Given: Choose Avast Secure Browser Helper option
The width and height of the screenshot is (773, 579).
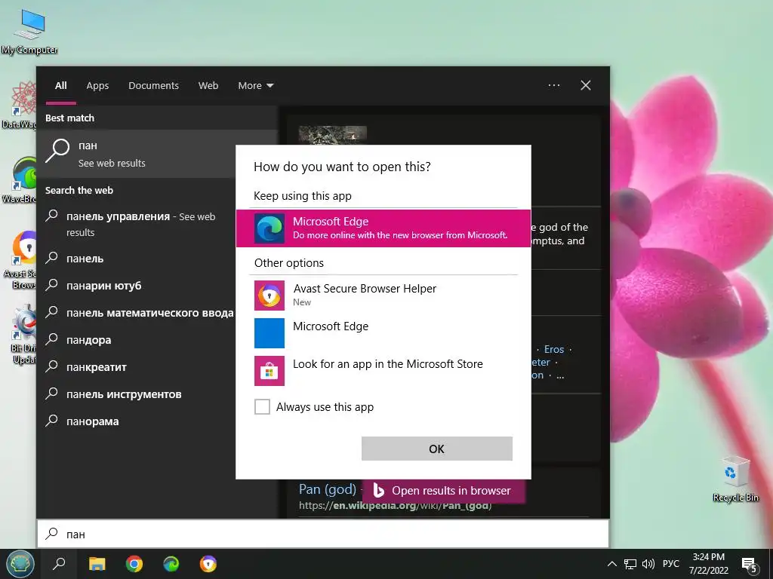Looking at the screenshot, I should [x=383, y=295].
